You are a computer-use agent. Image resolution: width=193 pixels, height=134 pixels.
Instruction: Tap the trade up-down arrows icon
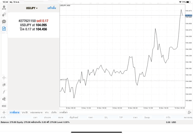[4, 14]
